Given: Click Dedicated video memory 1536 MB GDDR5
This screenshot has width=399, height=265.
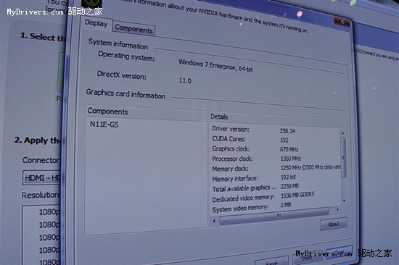Looking at the screenshot, I should [x=297, y=195].
